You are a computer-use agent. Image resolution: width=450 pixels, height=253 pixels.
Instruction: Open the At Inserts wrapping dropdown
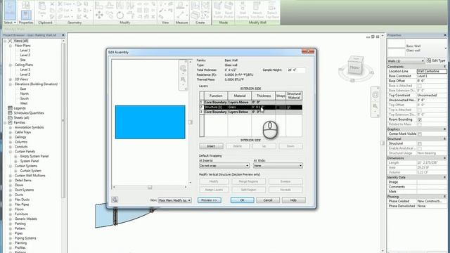(224, 166)
